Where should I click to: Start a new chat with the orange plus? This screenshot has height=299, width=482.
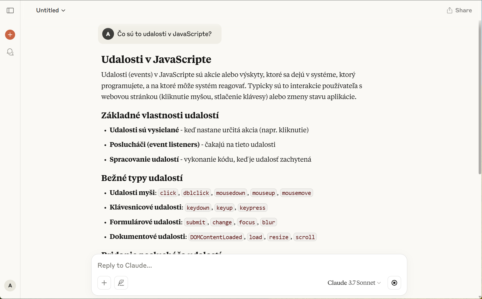tap(10, 35)
